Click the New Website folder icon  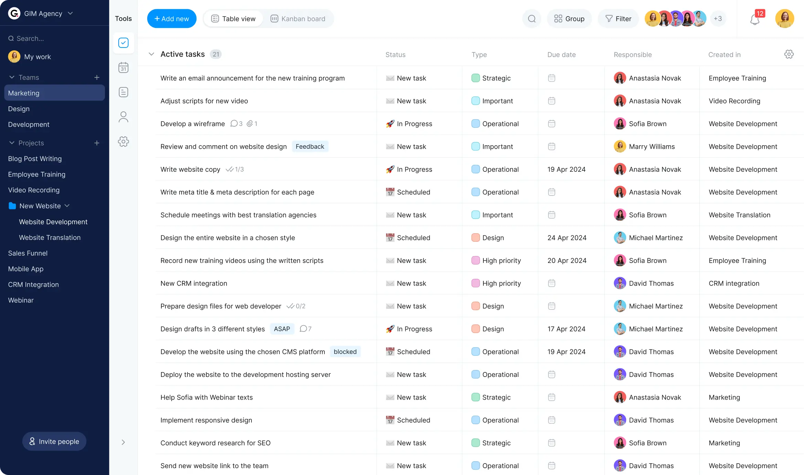point(12,206)
